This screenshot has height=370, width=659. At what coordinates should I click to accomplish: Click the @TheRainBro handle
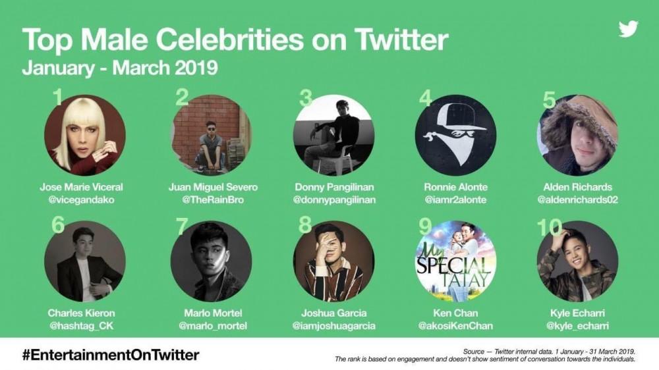pos(211,200)
